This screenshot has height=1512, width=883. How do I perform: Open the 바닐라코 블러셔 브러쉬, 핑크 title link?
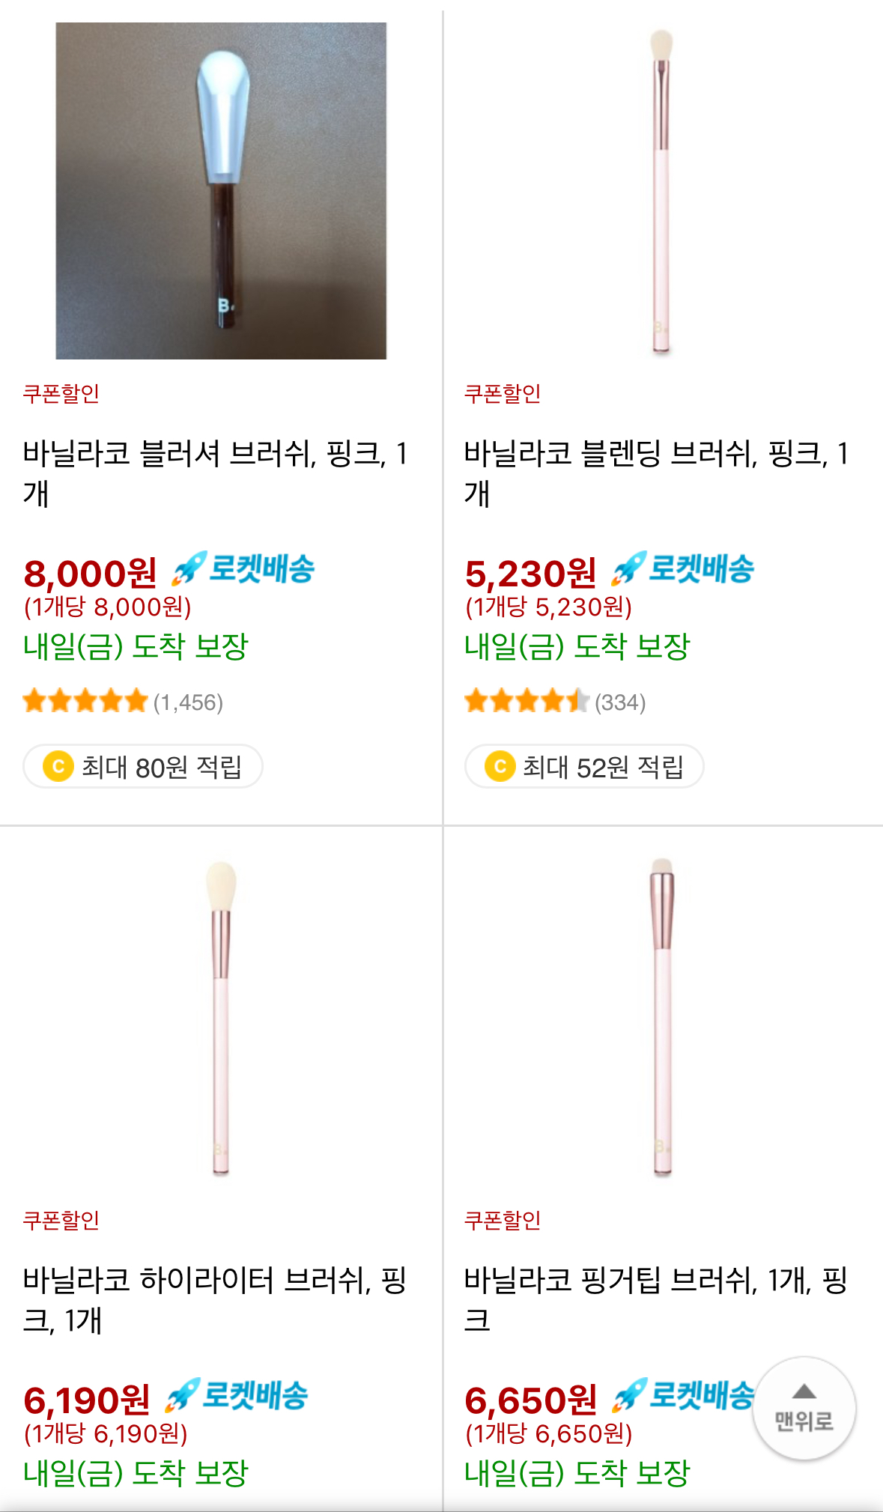click(216, 473)
